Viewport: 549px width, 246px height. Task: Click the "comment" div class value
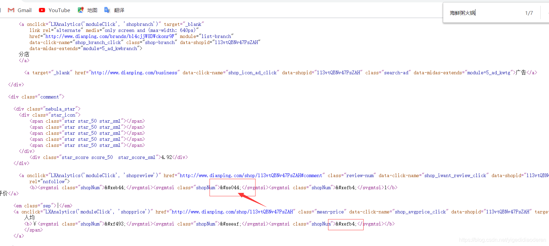coord(50,97)
